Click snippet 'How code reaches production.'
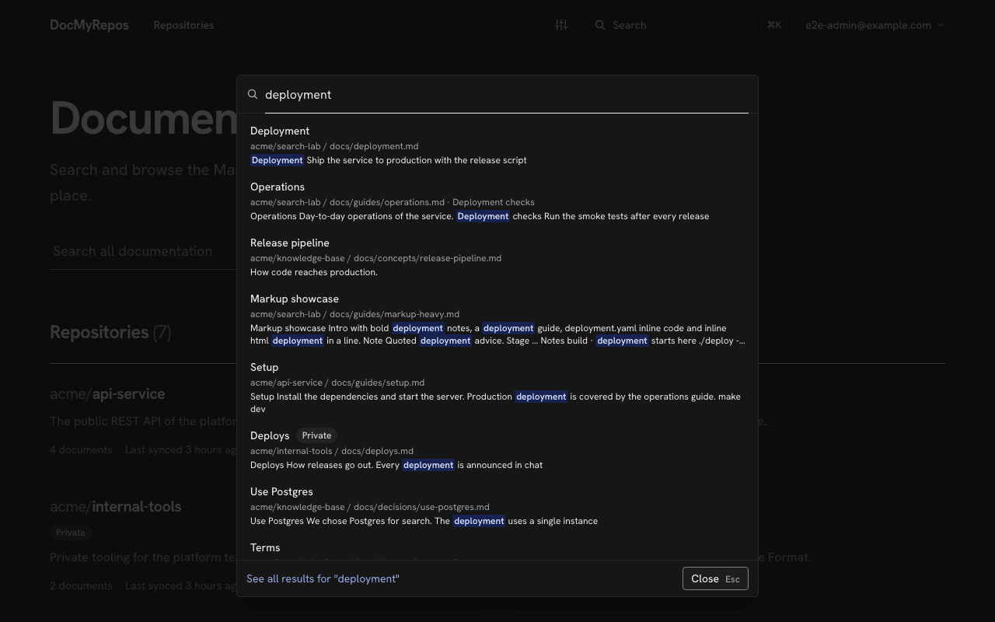The width and height of the screenshot is (995, 622). tap(314, 272)
